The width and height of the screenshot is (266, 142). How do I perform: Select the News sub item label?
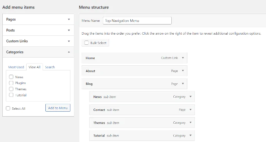click(x=97, y=97)
